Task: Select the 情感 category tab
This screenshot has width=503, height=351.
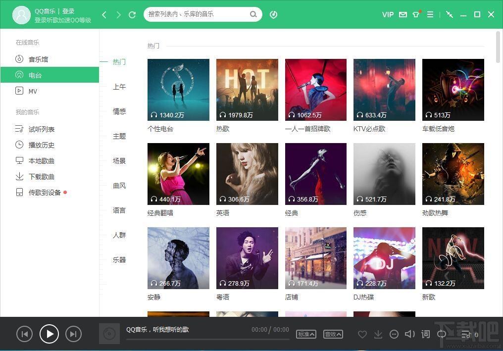Action: click(x=119, y=111)
